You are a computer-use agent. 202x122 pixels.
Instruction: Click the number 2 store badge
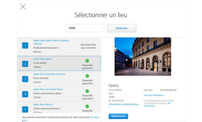(25, 64)
